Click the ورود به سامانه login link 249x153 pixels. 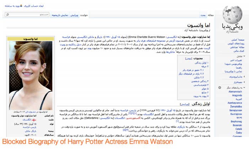click(12, 6)
